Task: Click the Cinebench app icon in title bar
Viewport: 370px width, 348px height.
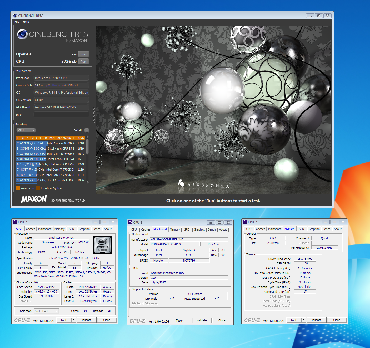Action: [x=15, y=16]
